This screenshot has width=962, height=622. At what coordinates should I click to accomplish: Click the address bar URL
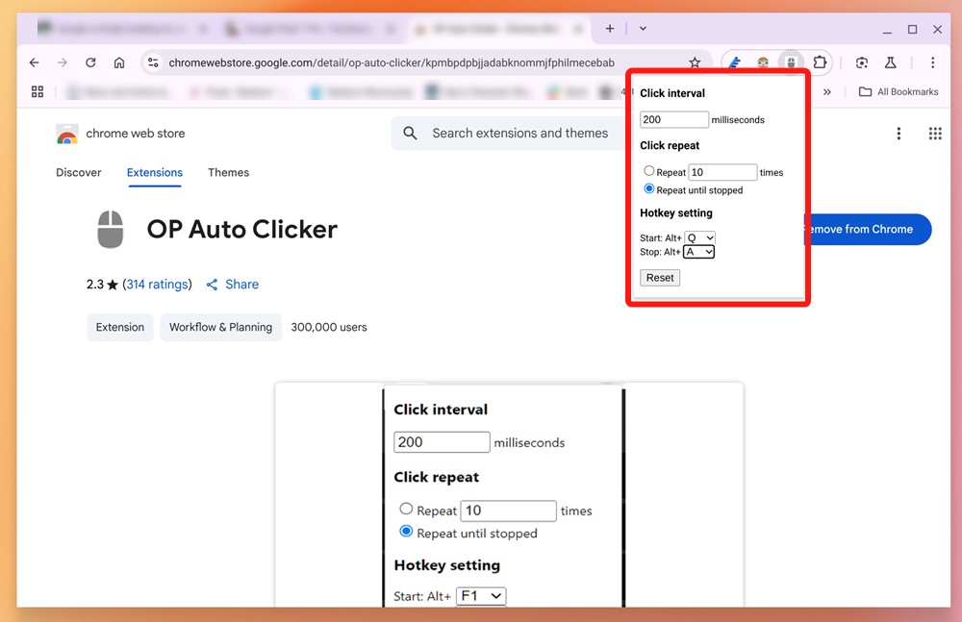click(x=392, y=62)
